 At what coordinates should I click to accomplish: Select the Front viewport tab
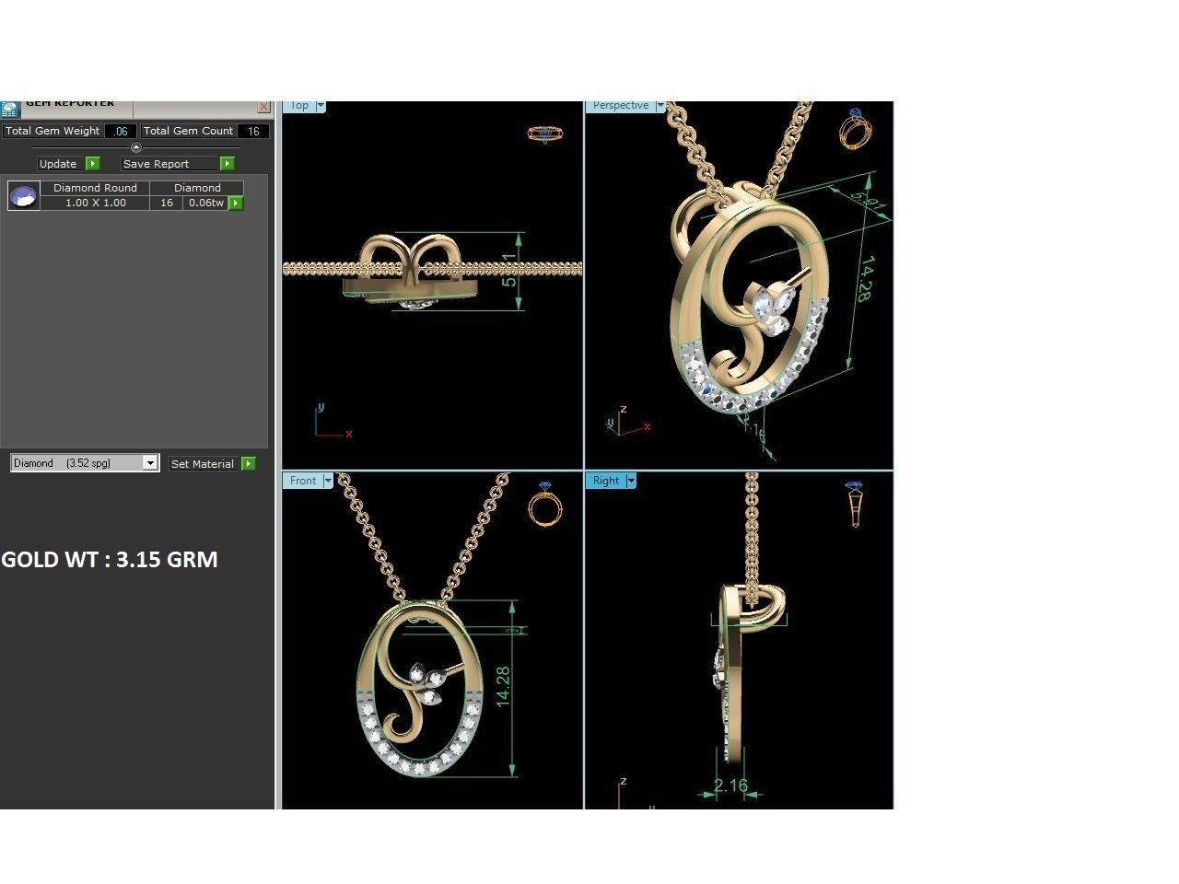coord(303,481)
